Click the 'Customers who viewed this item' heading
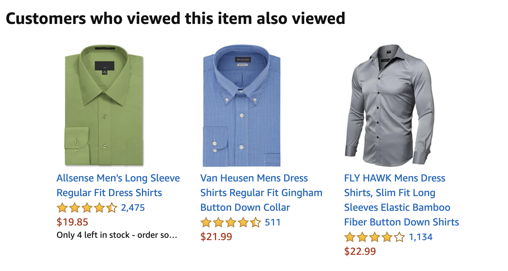 pyautogui.click(x=175, y=18)
